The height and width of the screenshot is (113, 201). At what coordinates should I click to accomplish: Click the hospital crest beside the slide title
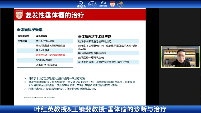19,15
